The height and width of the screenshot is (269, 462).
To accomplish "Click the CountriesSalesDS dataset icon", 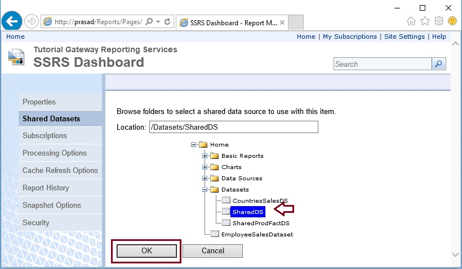I will coord(226,200).
